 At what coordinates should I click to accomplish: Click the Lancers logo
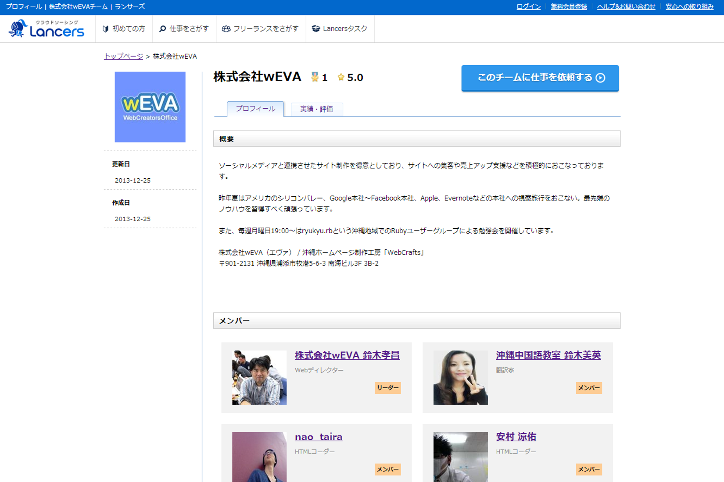pos(47,28)
